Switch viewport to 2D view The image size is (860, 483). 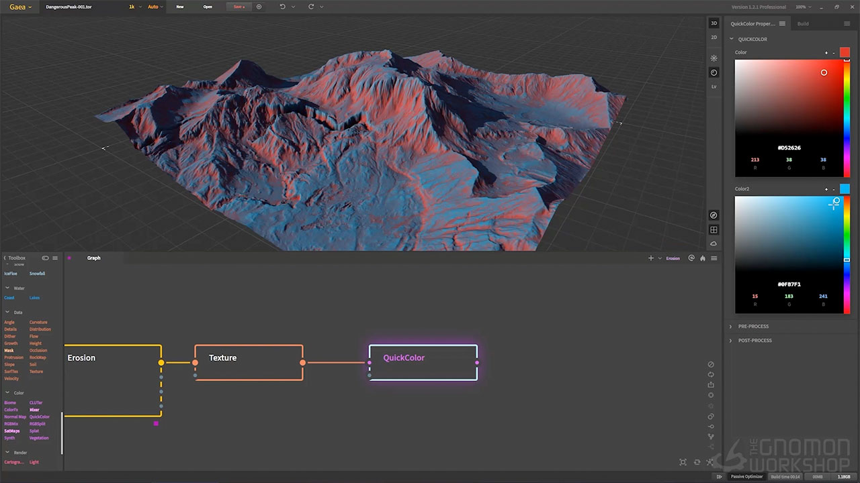(x=714, y=38)
